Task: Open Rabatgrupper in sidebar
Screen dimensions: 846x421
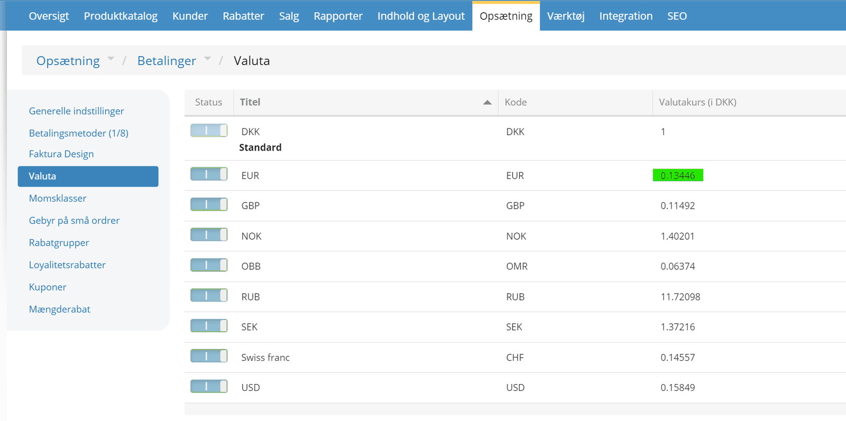Action: (x=59, y=242)
